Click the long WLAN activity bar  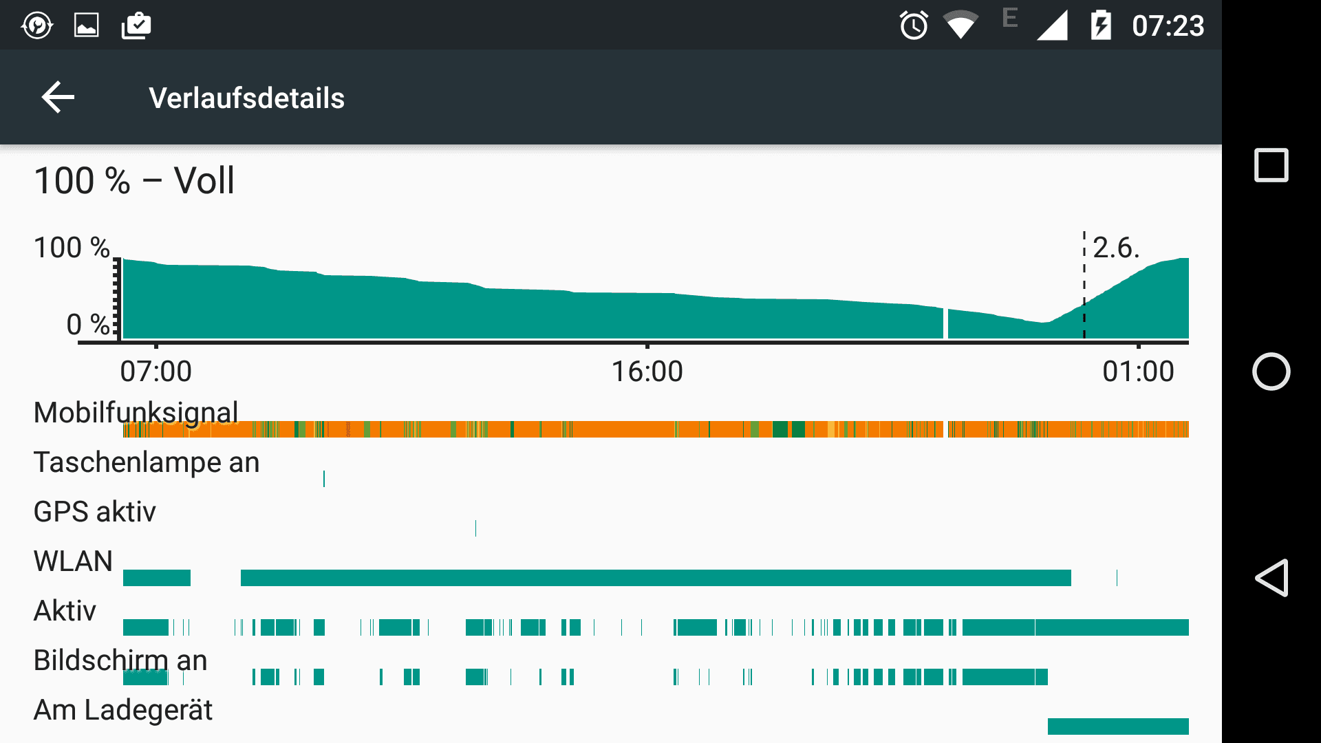[656, 578]
